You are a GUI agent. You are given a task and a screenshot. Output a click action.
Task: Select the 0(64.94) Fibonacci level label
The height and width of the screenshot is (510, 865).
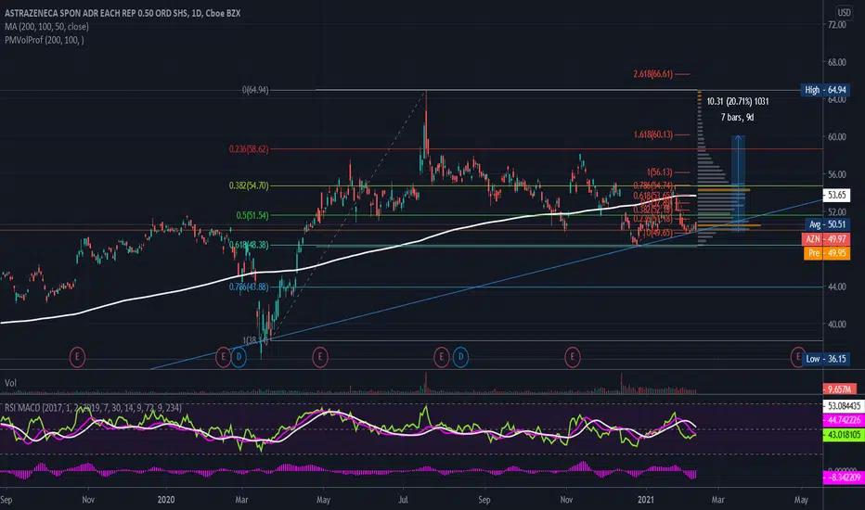point(255,90)
